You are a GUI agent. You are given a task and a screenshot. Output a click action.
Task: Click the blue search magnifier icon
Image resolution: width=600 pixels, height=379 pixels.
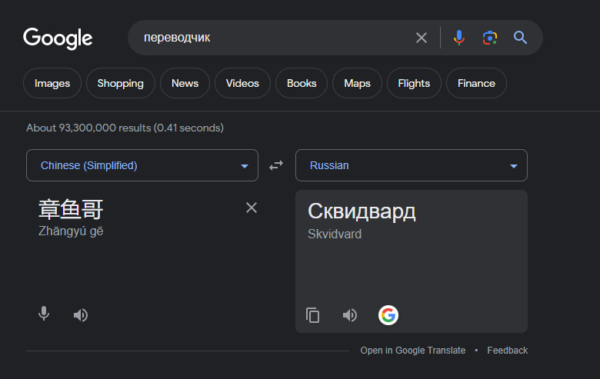pos(521,38)
